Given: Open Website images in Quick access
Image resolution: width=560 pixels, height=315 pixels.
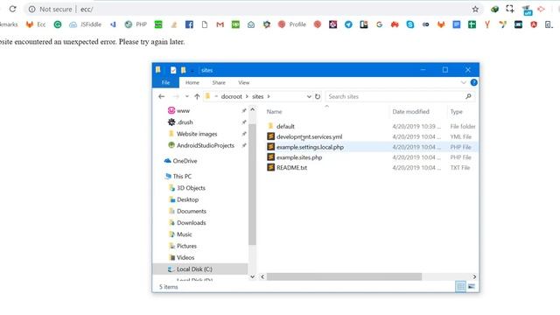Looking at the screenshot, I should coord(197,134).
